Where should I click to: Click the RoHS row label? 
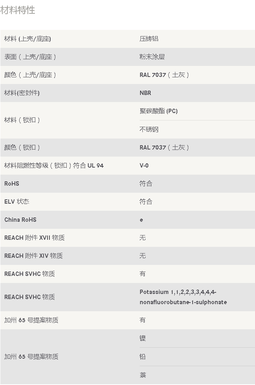pos(12,184)
